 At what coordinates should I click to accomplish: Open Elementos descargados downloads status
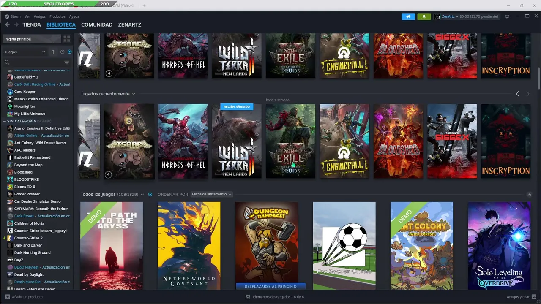[275, 297]
